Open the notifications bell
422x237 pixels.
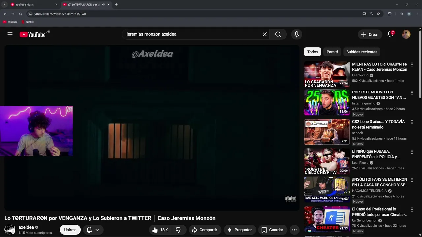coord(390,34)
